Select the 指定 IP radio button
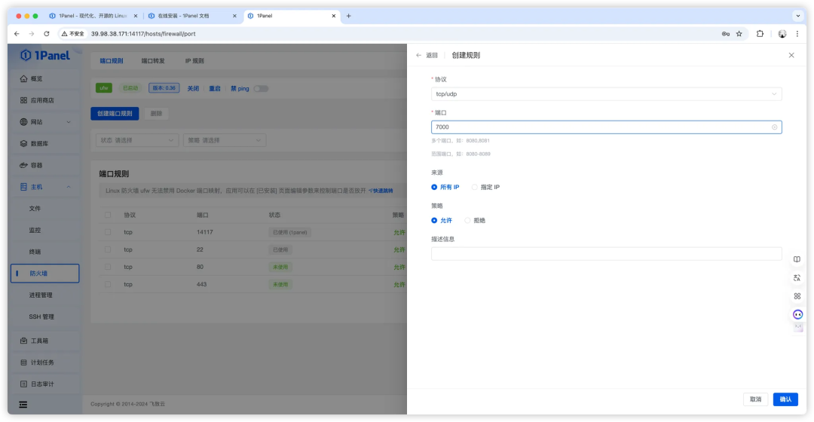 475,188
